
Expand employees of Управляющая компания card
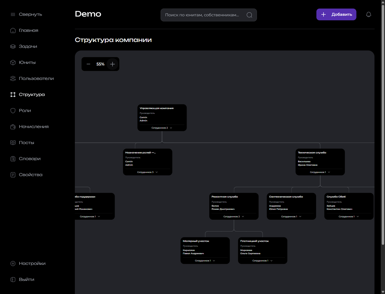(x=162, y=128)
